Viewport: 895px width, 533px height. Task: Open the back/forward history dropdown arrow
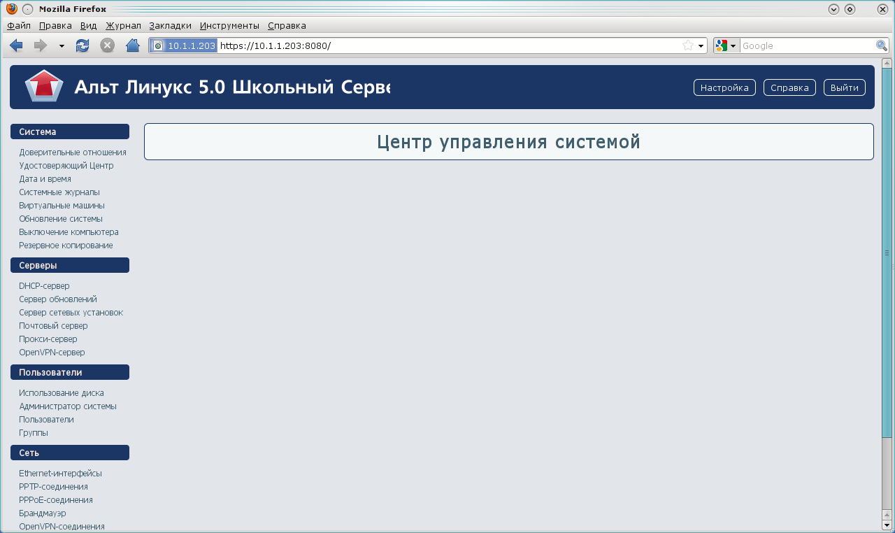pos(62,46)
